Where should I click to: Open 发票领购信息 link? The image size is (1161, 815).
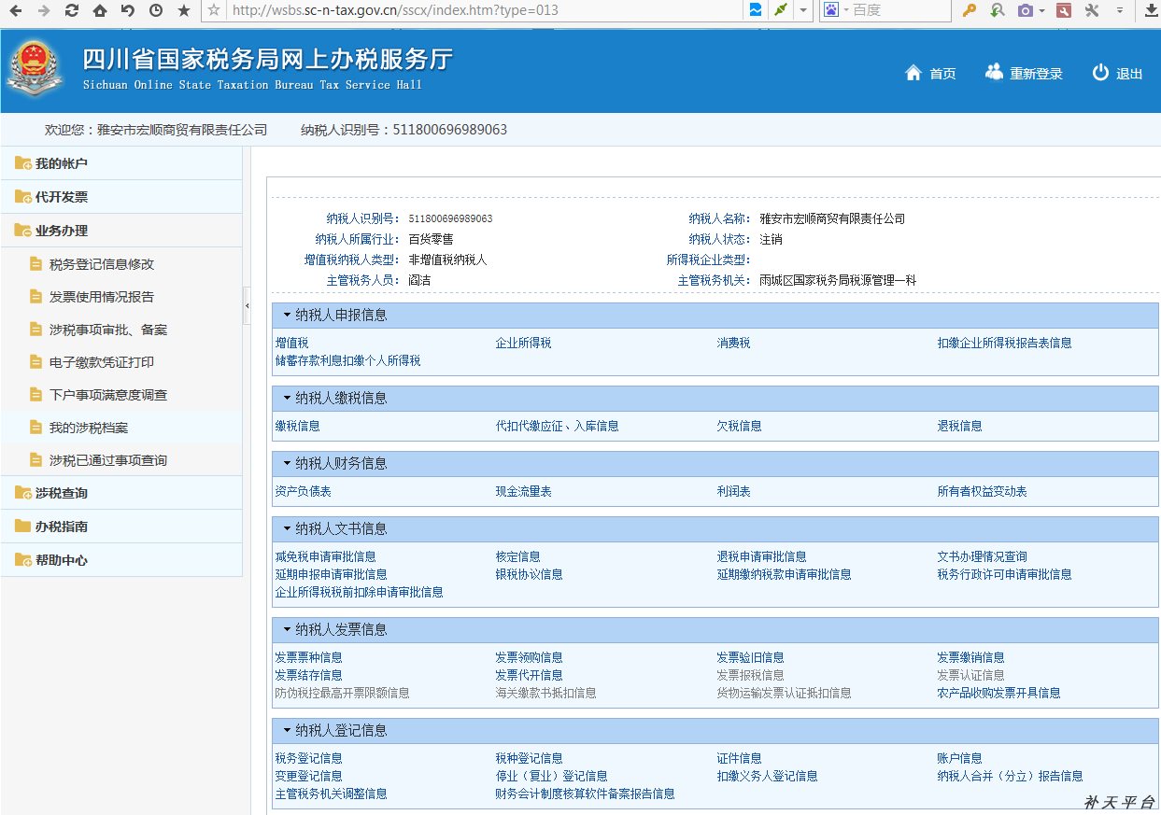pyautogui.click(x=529, y=657)
